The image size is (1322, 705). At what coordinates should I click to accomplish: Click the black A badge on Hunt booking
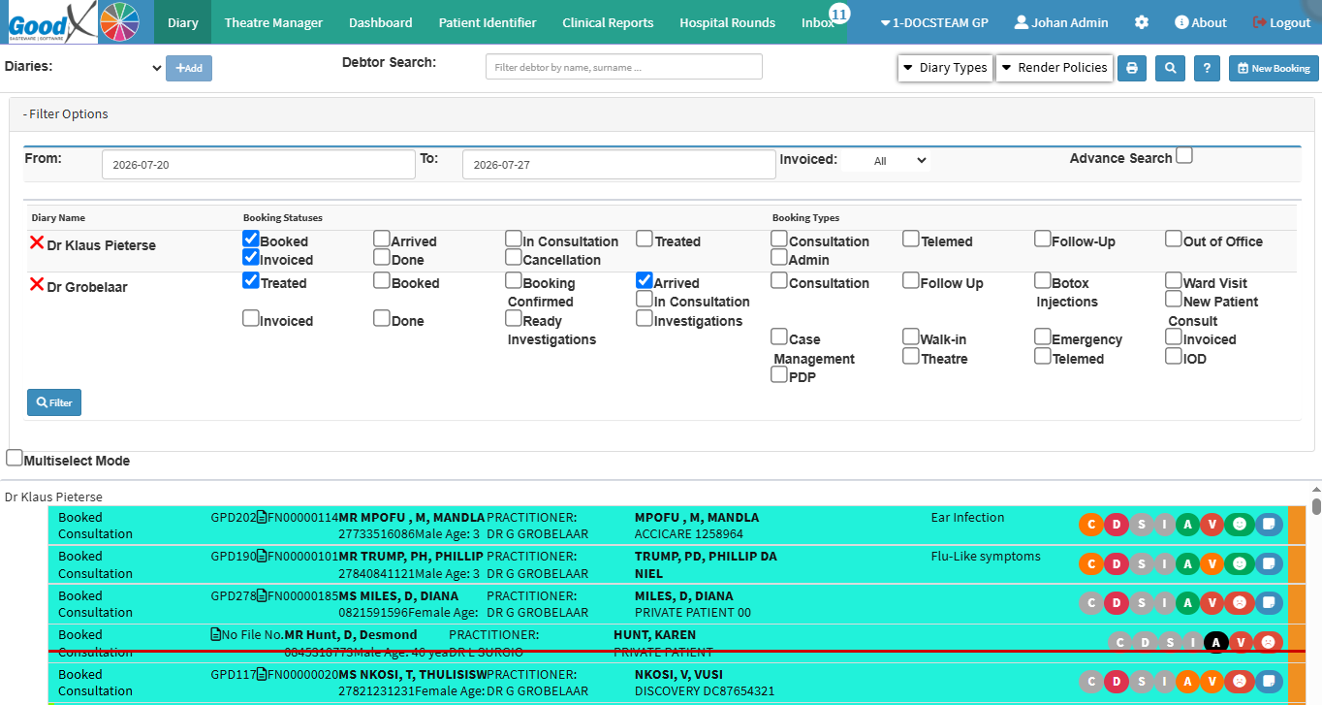click(x=1215, y=642)
